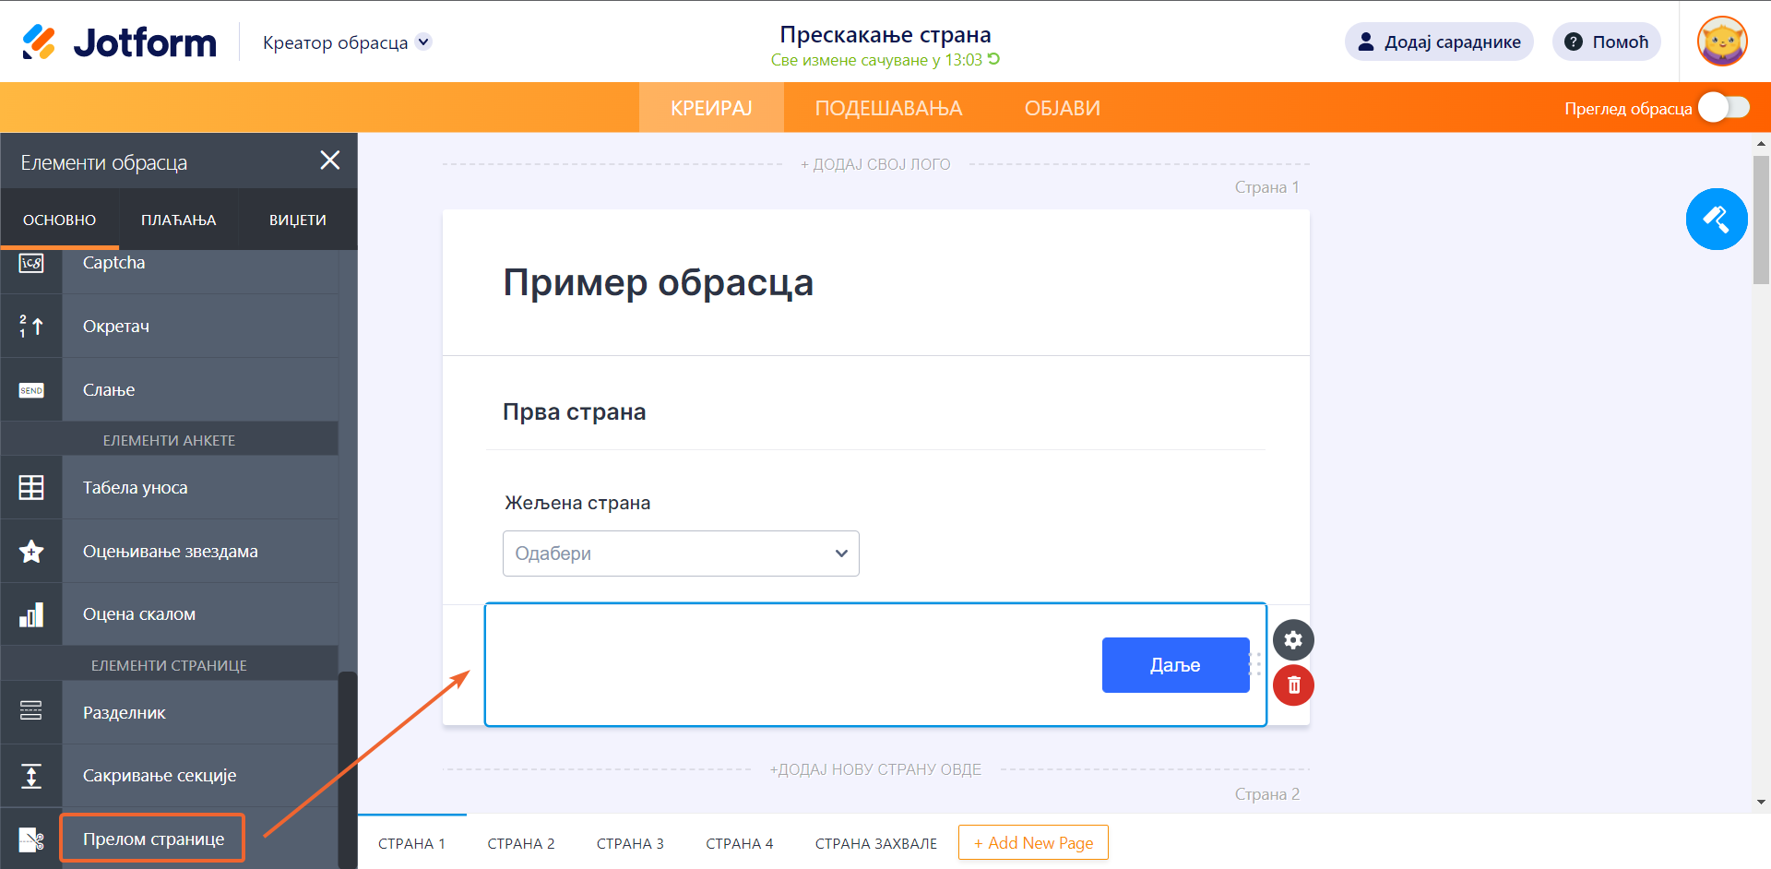Click the Слање send icon
This screenshot has height=869, width=1771.
(31, 390)
